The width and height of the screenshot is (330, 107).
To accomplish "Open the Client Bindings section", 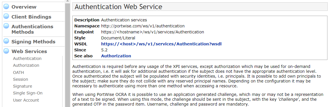I will (31, 17).
